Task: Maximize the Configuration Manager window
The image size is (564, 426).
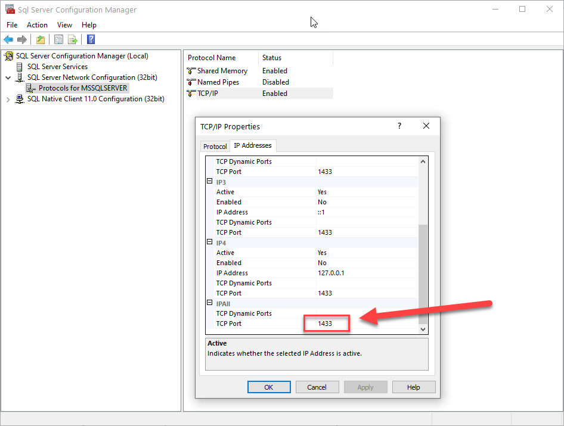Action: (522, 10)
